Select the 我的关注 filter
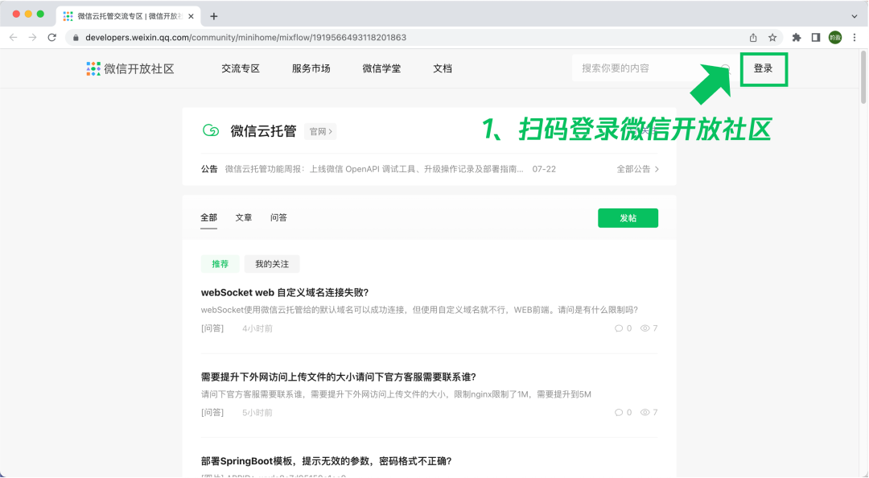 click(272, 264)
